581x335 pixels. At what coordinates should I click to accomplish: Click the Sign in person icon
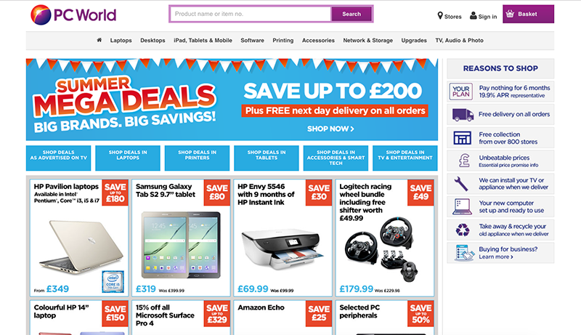coord(474,15)
